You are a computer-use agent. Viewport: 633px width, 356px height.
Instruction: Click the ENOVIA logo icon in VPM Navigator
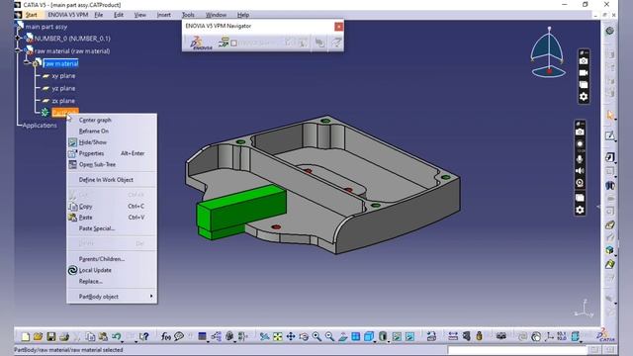coord(201,43)
